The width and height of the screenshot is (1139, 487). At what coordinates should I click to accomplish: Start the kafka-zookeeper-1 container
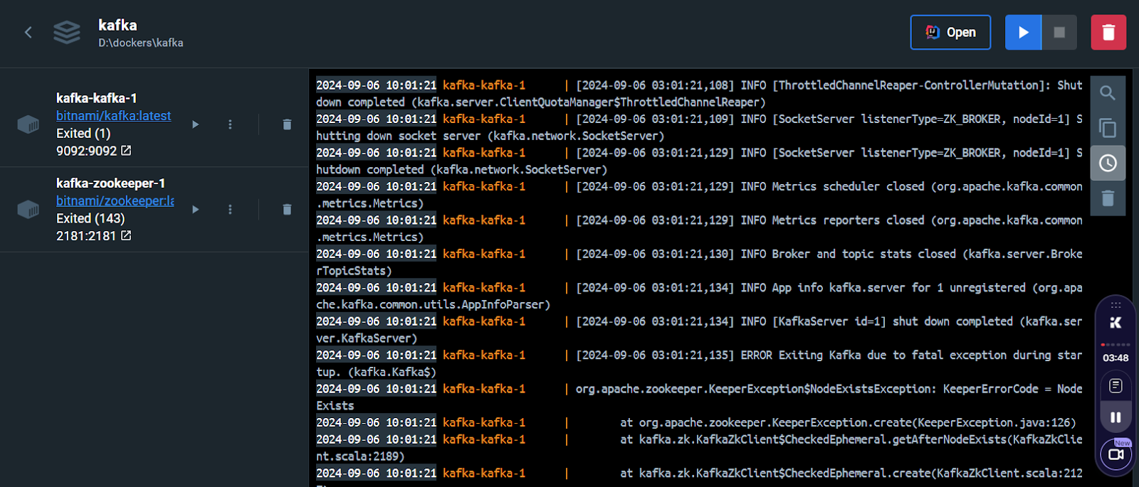[195, 210]
